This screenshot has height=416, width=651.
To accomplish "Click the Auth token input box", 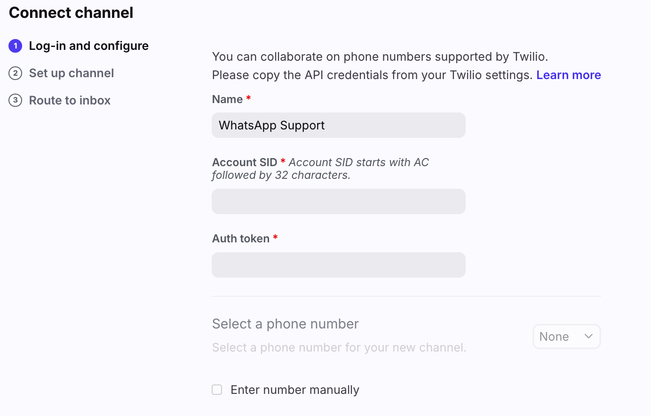I will (x=338, y=265).
